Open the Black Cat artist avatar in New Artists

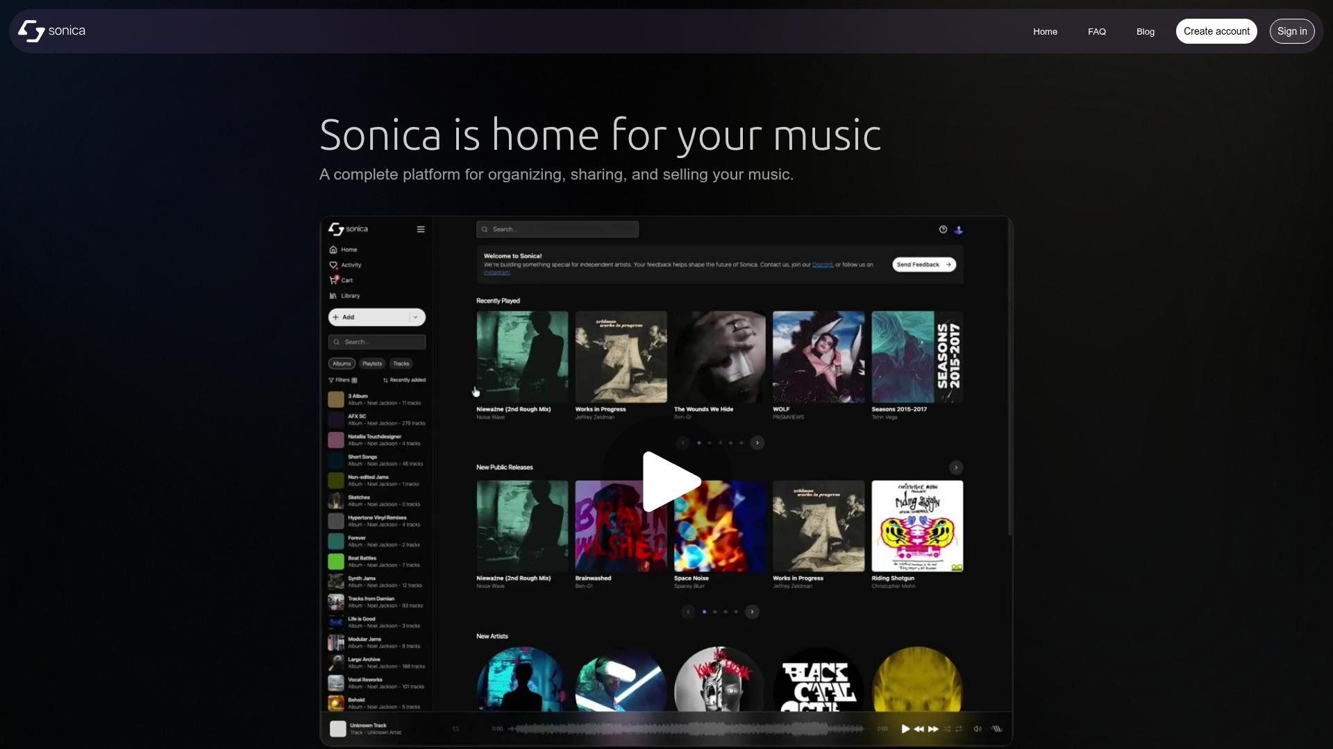click(819, 680)
